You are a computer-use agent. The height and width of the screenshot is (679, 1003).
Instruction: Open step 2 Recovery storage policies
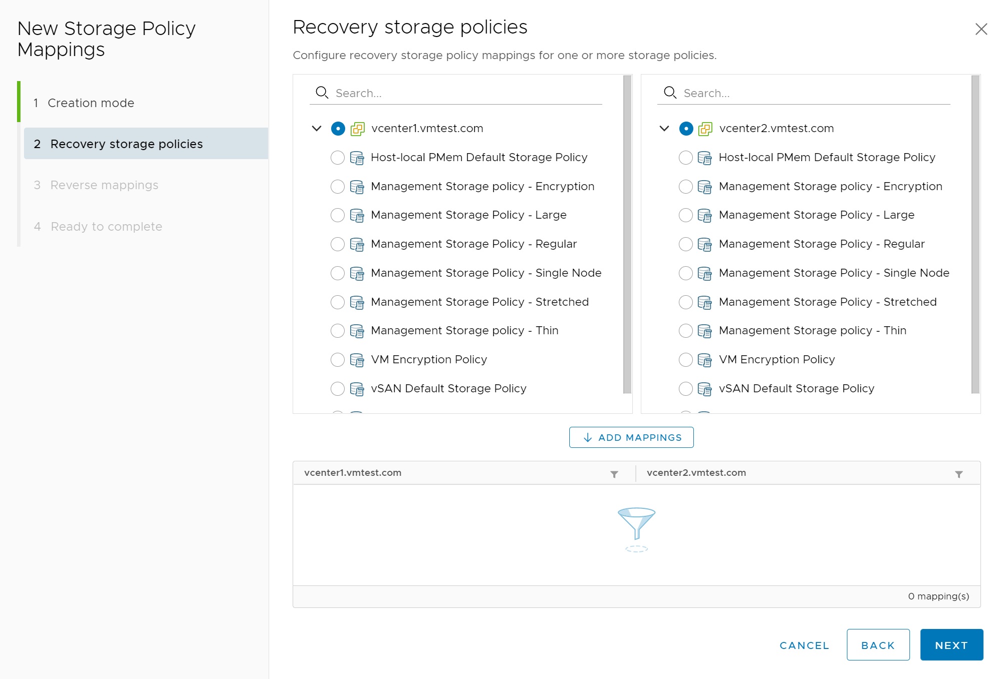coord(146,144)
